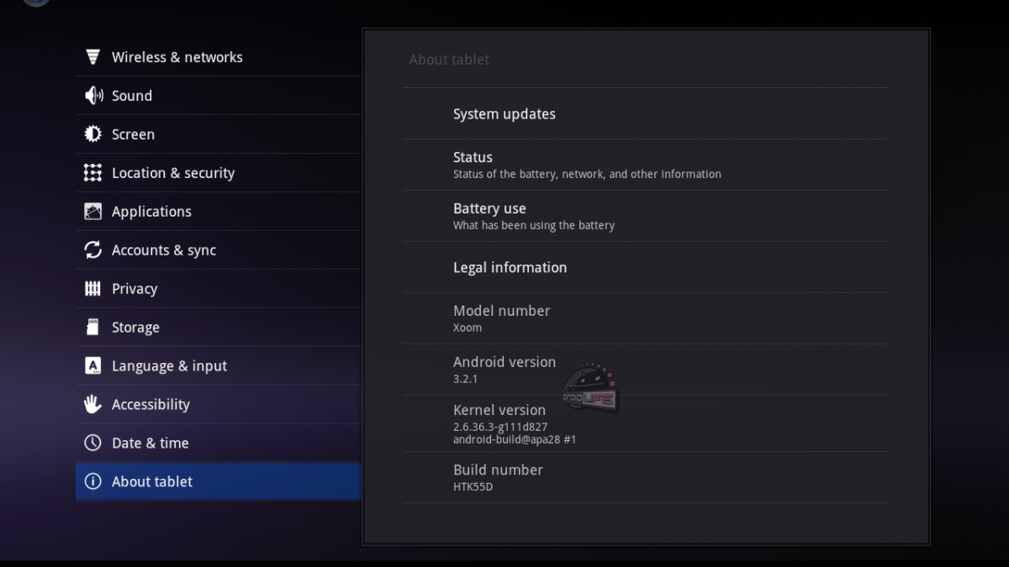The image size is (1009, 567).
Task: Click the Privacy icon
Action: click(92, 289)
